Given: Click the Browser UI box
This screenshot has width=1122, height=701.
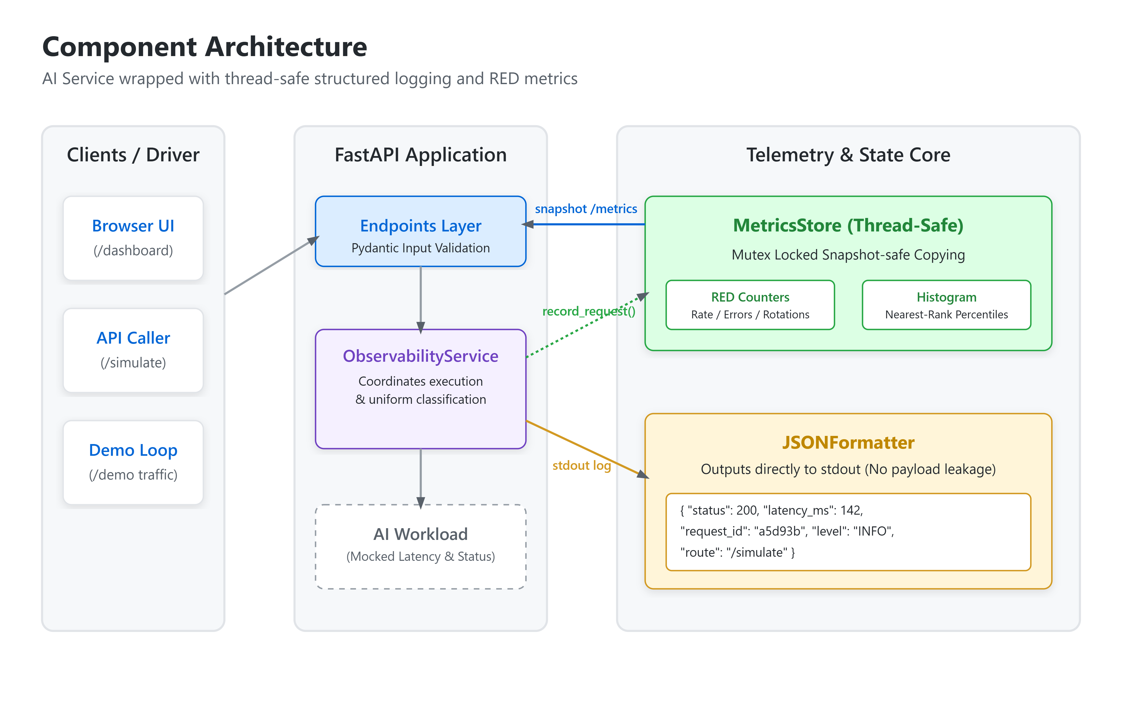Looking at the screenshot, I should [x=133, y=238].
